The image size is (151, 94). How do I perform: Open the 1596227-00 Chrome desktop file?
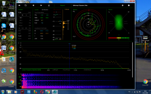pos(12,83)
